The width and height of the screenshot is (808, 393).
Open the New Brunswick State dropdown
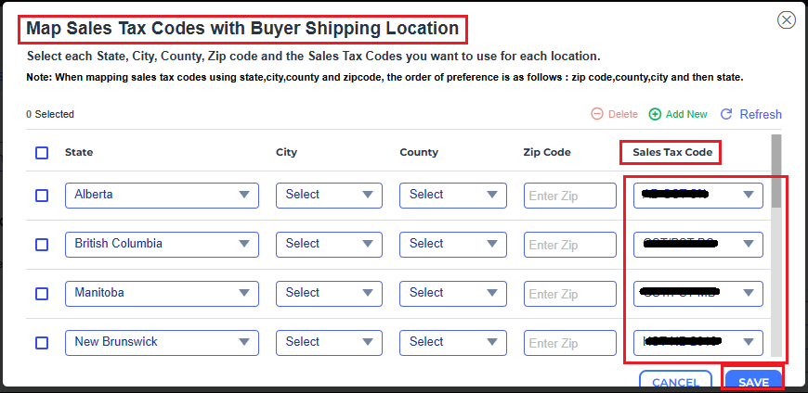[163, 343]
